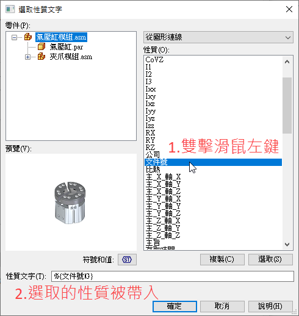Open help with 說明(H) button
The image size is (299, 316).
(x=270, y=306)
